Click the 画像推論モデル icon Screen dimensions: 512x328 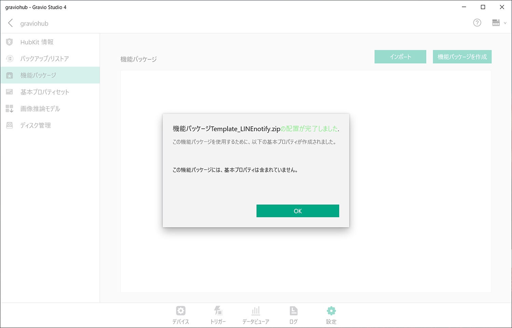tap(10, 109)
